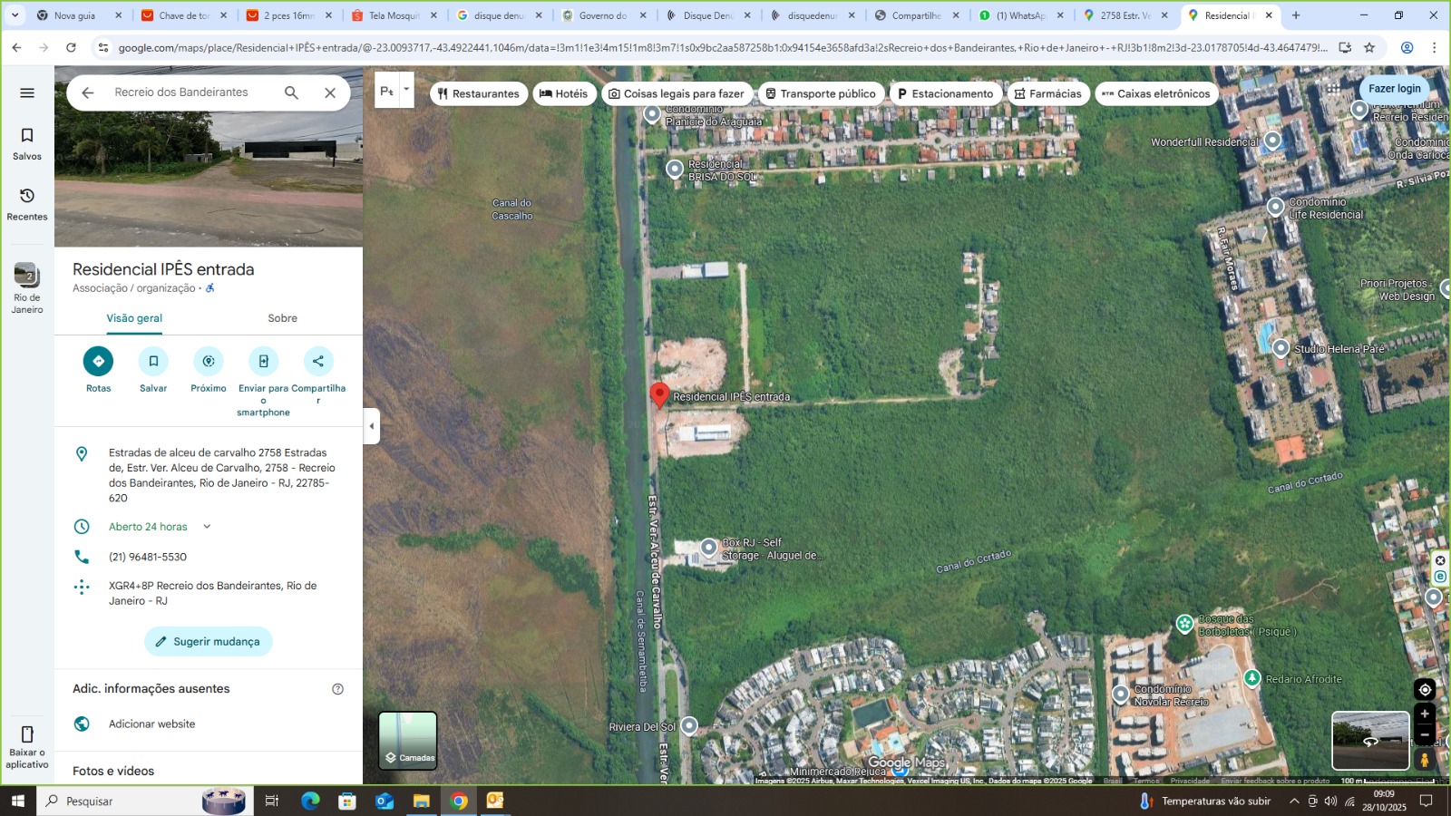Zoom in with the plus map control
This screenshot has width=1451, height=816.
pos(1425,714)
